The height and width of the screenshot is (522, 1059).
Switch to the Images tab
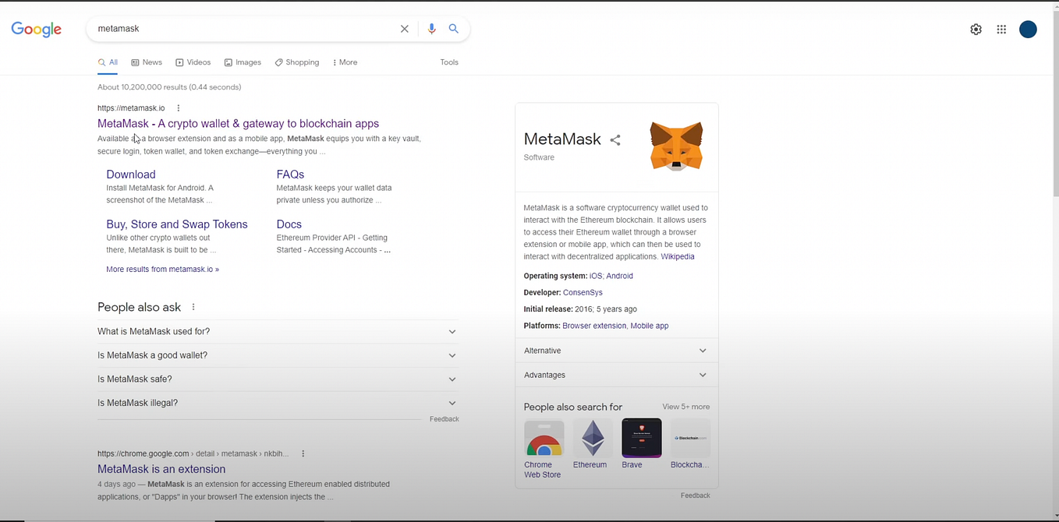coord(243,62)
